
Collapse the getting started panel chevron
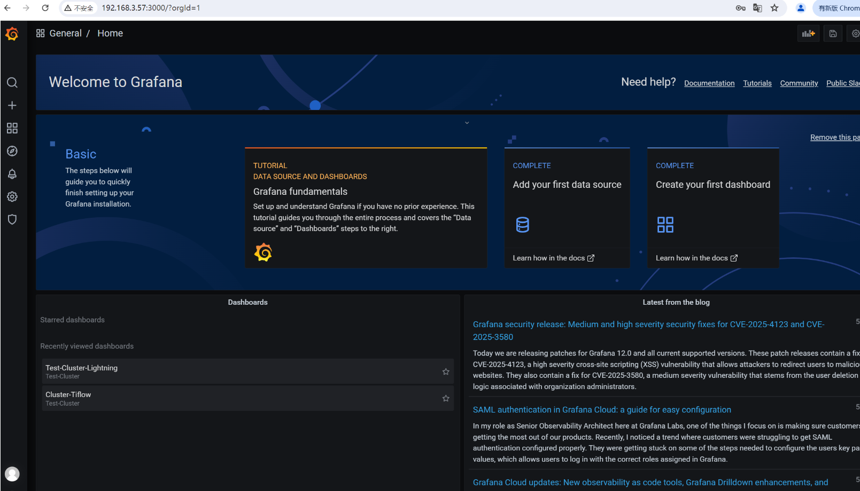click(x=467, y=123)
